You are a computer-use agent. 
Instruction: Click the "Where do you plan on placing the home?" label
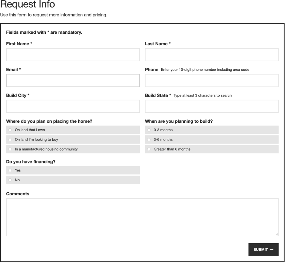[x=49, y=121]
